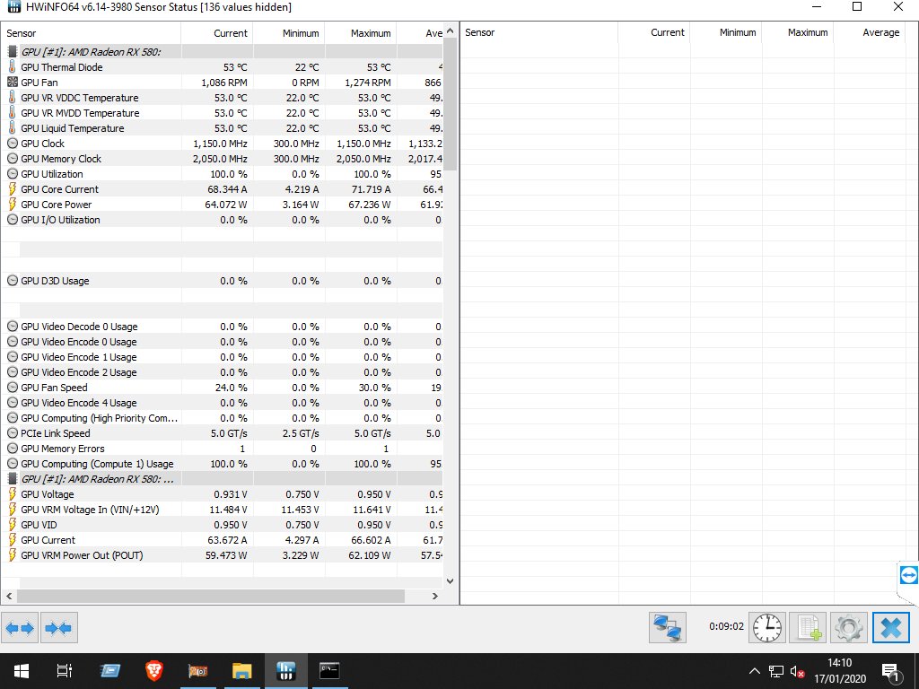Select the GPU VRM Power Out (POUT) row

[x=223, y=554]
